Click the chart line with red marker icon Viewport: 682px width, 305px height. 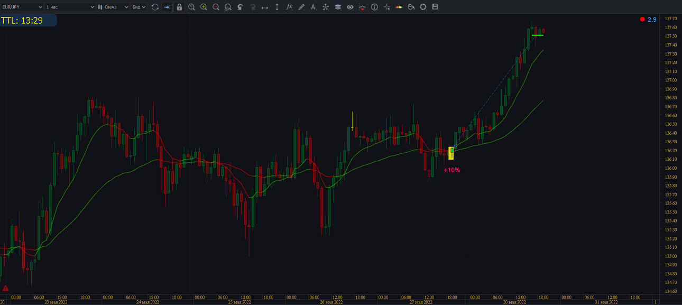[x=362, y=7]
